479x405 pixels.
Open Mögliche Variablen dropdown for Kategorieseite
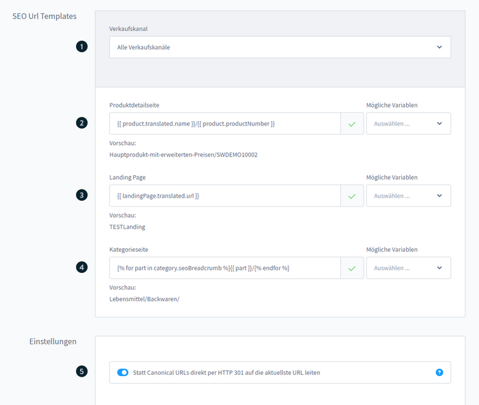(408, 268)
